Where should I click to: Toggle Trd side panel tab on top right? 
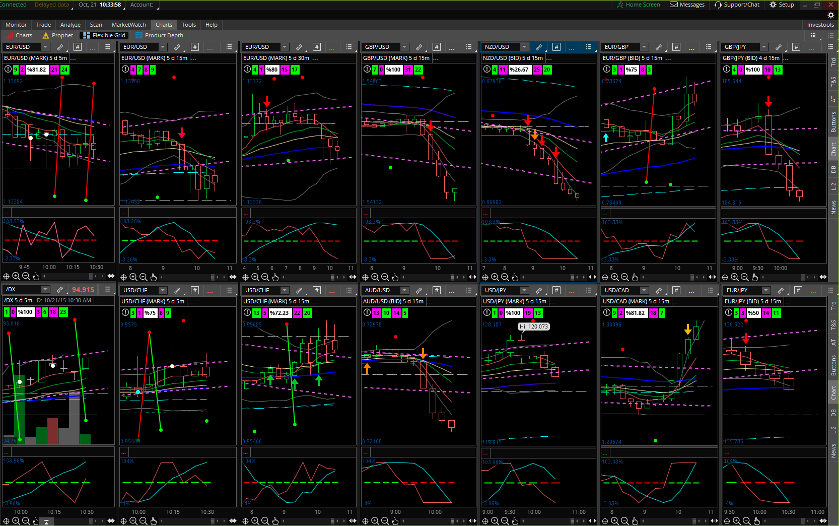click(833, 62)
